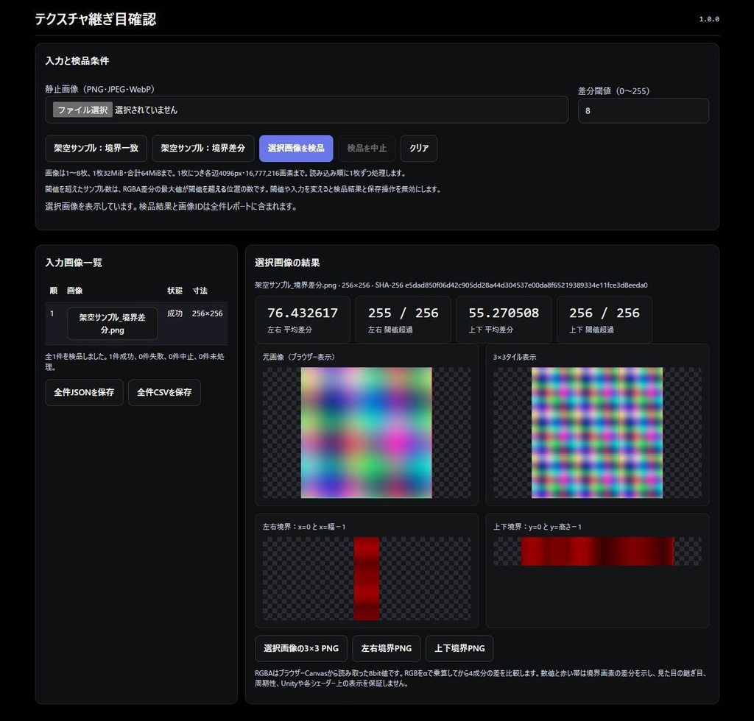
Task: Click the 入力と検品条件 heading
Action: click(77, 61)
